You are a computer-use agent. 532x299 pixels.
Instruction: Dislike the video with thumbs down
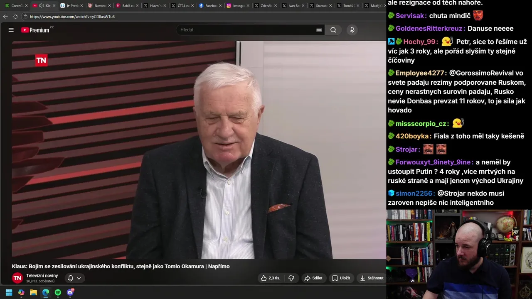tap(291, 278)
